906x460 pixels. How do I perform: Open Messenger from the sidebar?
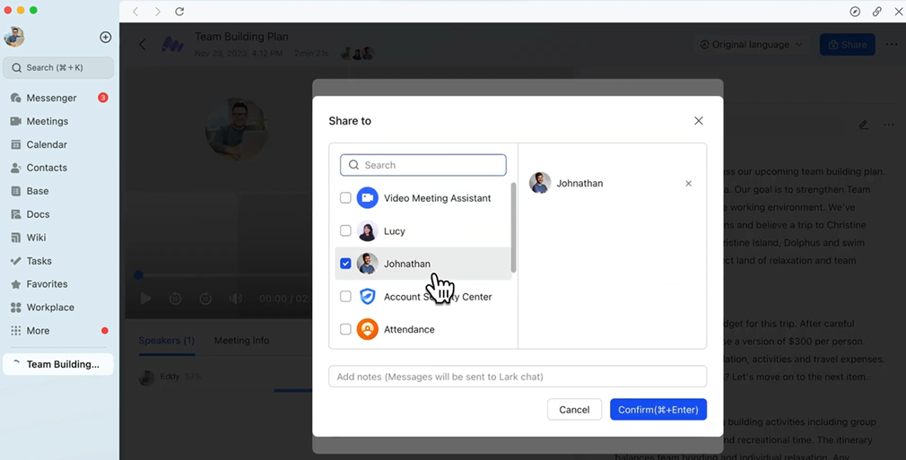tap(50, 98)
